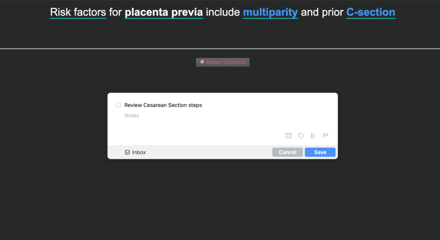Viewport: 440px width, 240px height.
Task: Select the Missed Questions tag
Action: click(x=223, y=62)
